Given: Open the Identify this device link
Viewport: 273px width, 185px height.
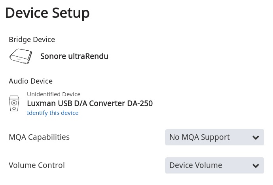Looking at the screenshot, I should 53,113.
